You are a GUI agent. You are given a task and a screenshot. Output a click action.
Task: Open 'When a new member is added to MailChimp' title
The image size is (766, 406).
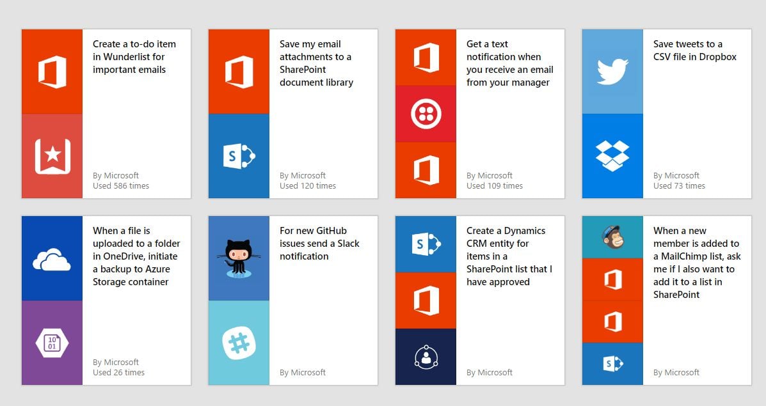point(697,263)
